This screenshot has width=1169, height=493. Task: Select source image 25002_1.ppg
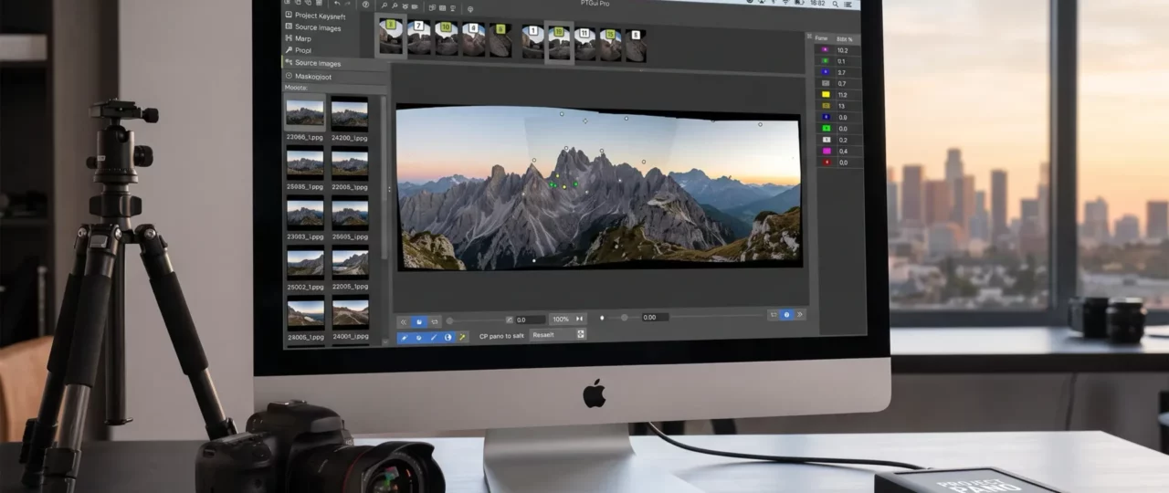[x=305, y=267]
